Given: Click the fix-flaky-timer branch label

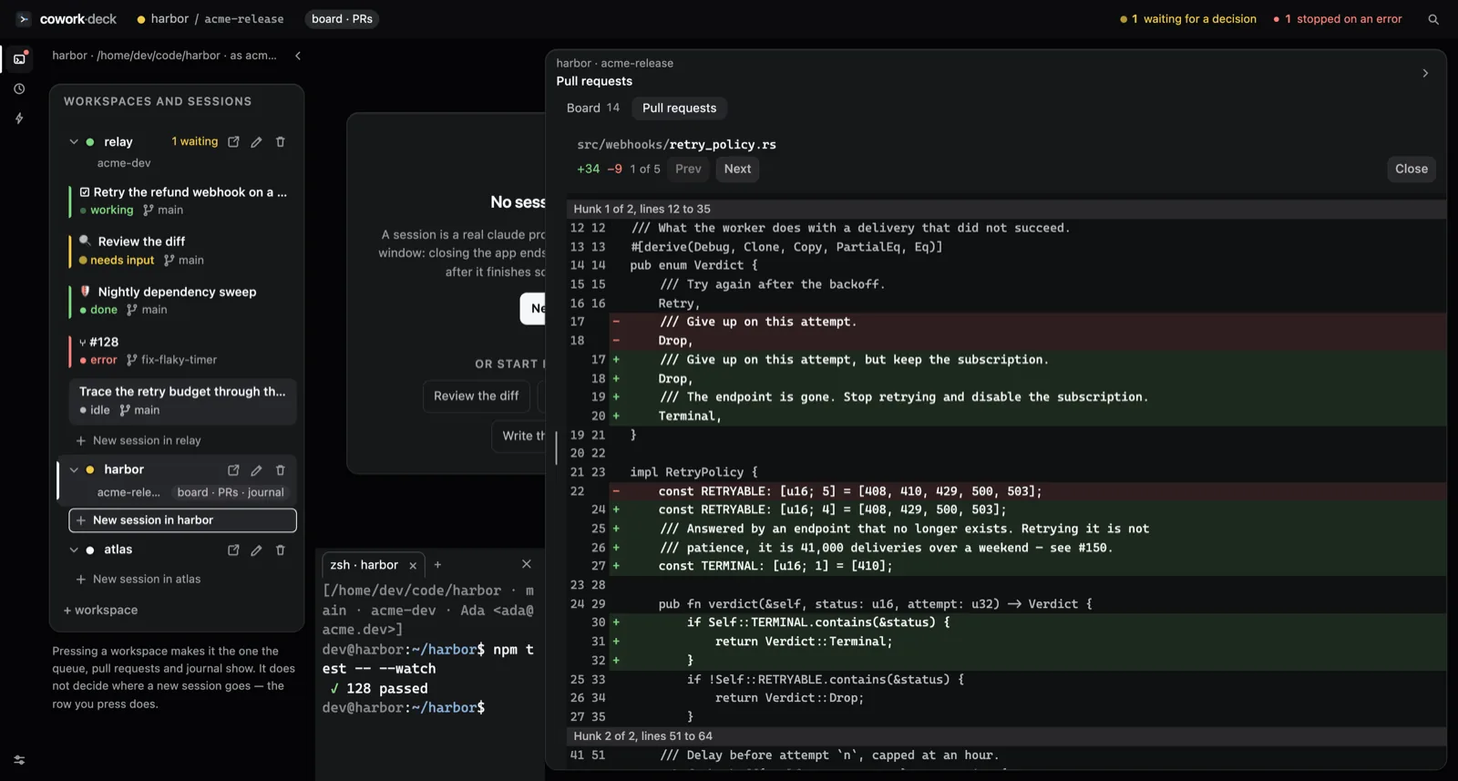Looking at the screenshot, I should (179, 360).
